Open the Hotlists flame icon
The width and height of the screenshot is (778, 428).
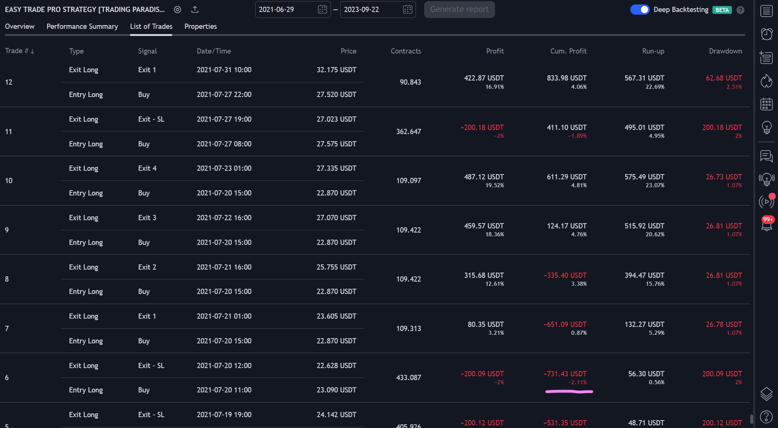pos(766,81)
